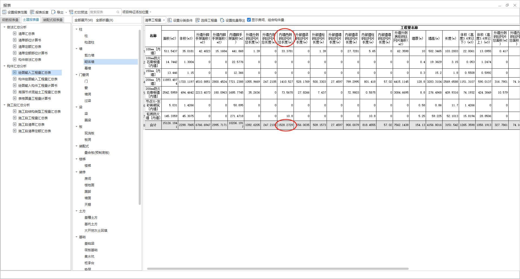Switch to the 土建报表量 tab
The height and width of the screenshot is (279, 520).
tap(31, 20)
